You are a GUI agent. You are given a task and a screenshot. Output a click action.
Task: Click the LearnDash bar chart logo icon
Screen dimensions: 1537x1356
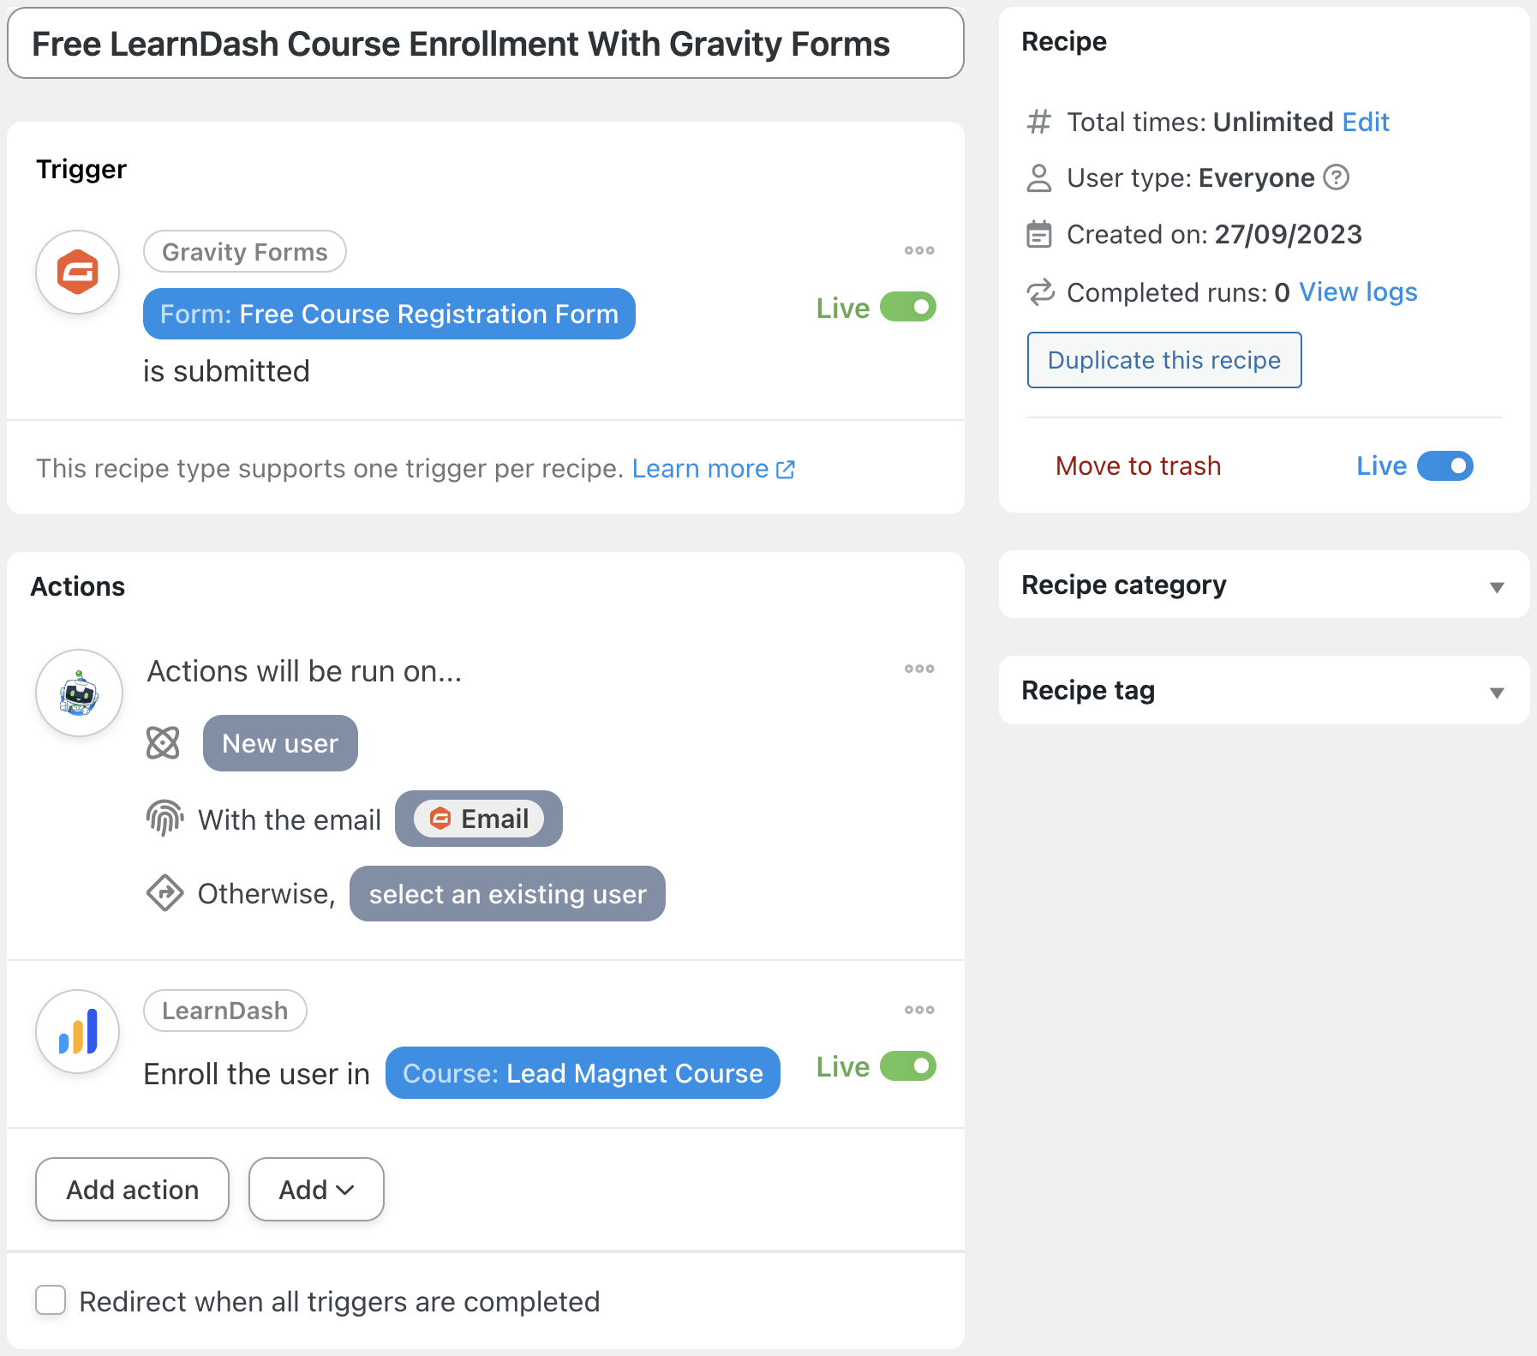click(x=78, y=1031)
